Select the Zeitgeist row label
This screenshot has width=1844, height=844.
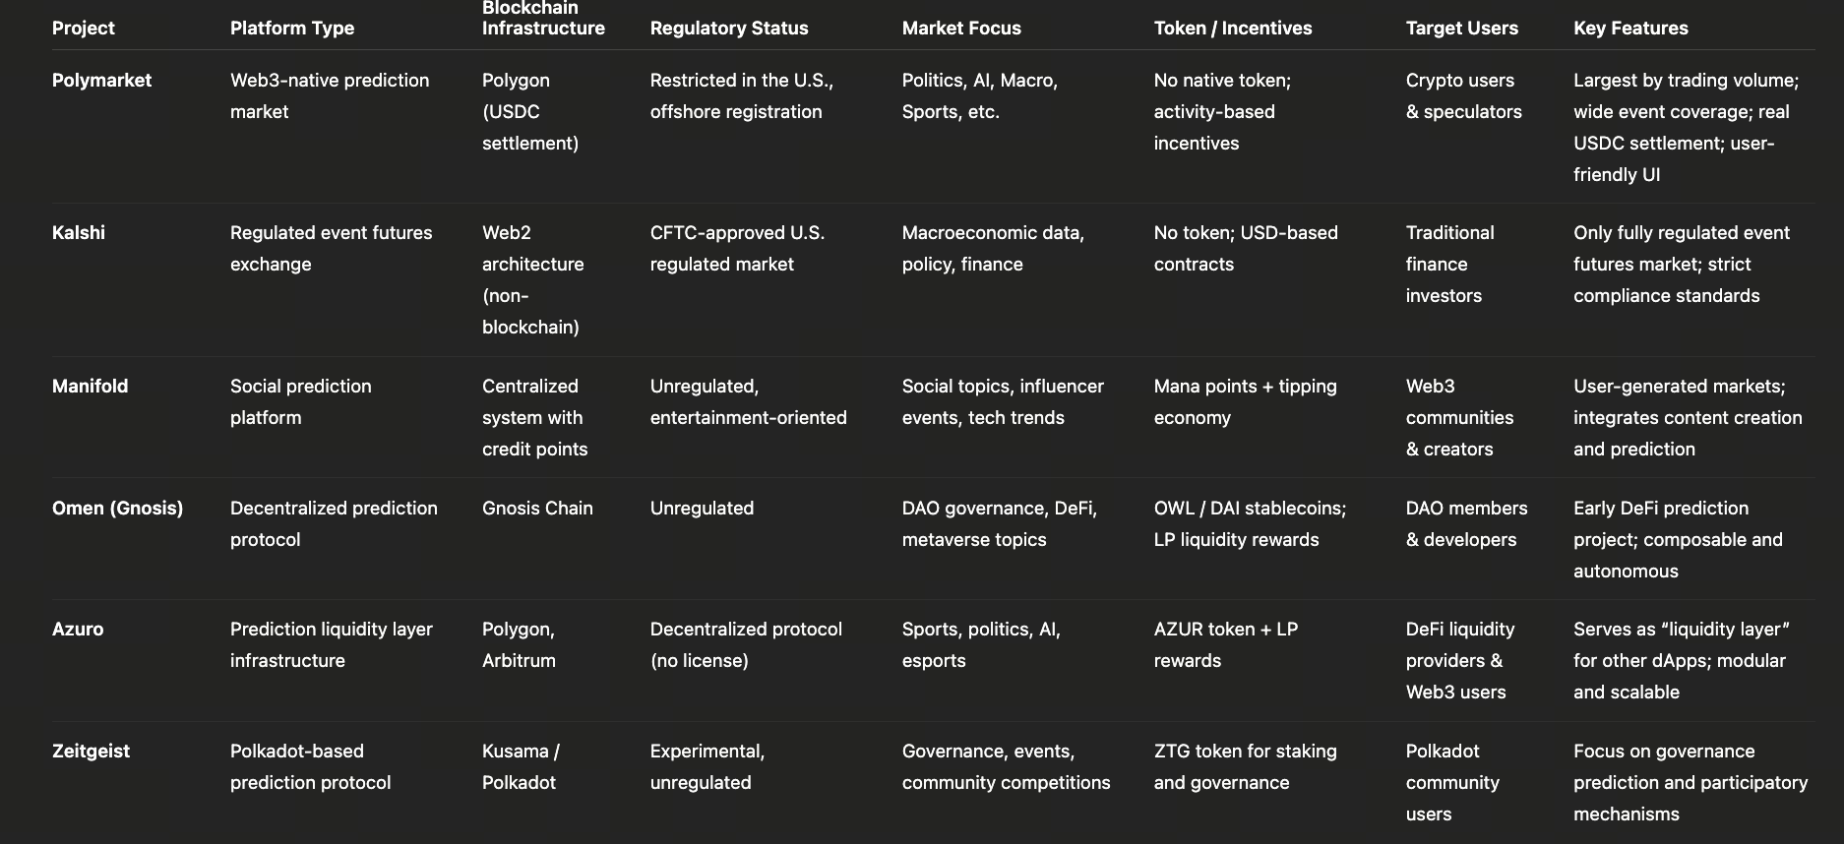(91, 751)
